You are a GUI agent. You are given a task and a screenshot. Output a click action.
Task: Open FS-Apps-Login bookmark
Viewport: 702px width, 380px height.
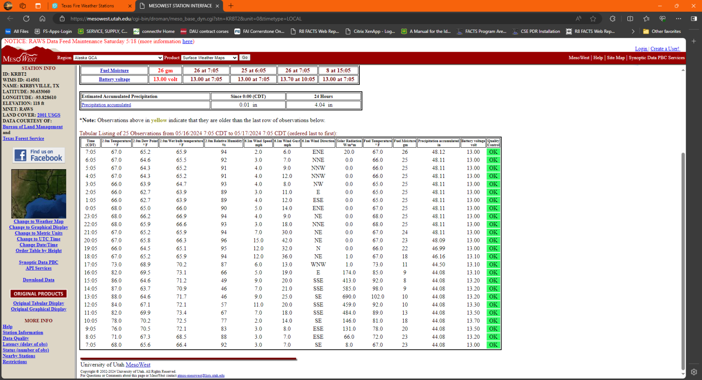tap(53, 31)
